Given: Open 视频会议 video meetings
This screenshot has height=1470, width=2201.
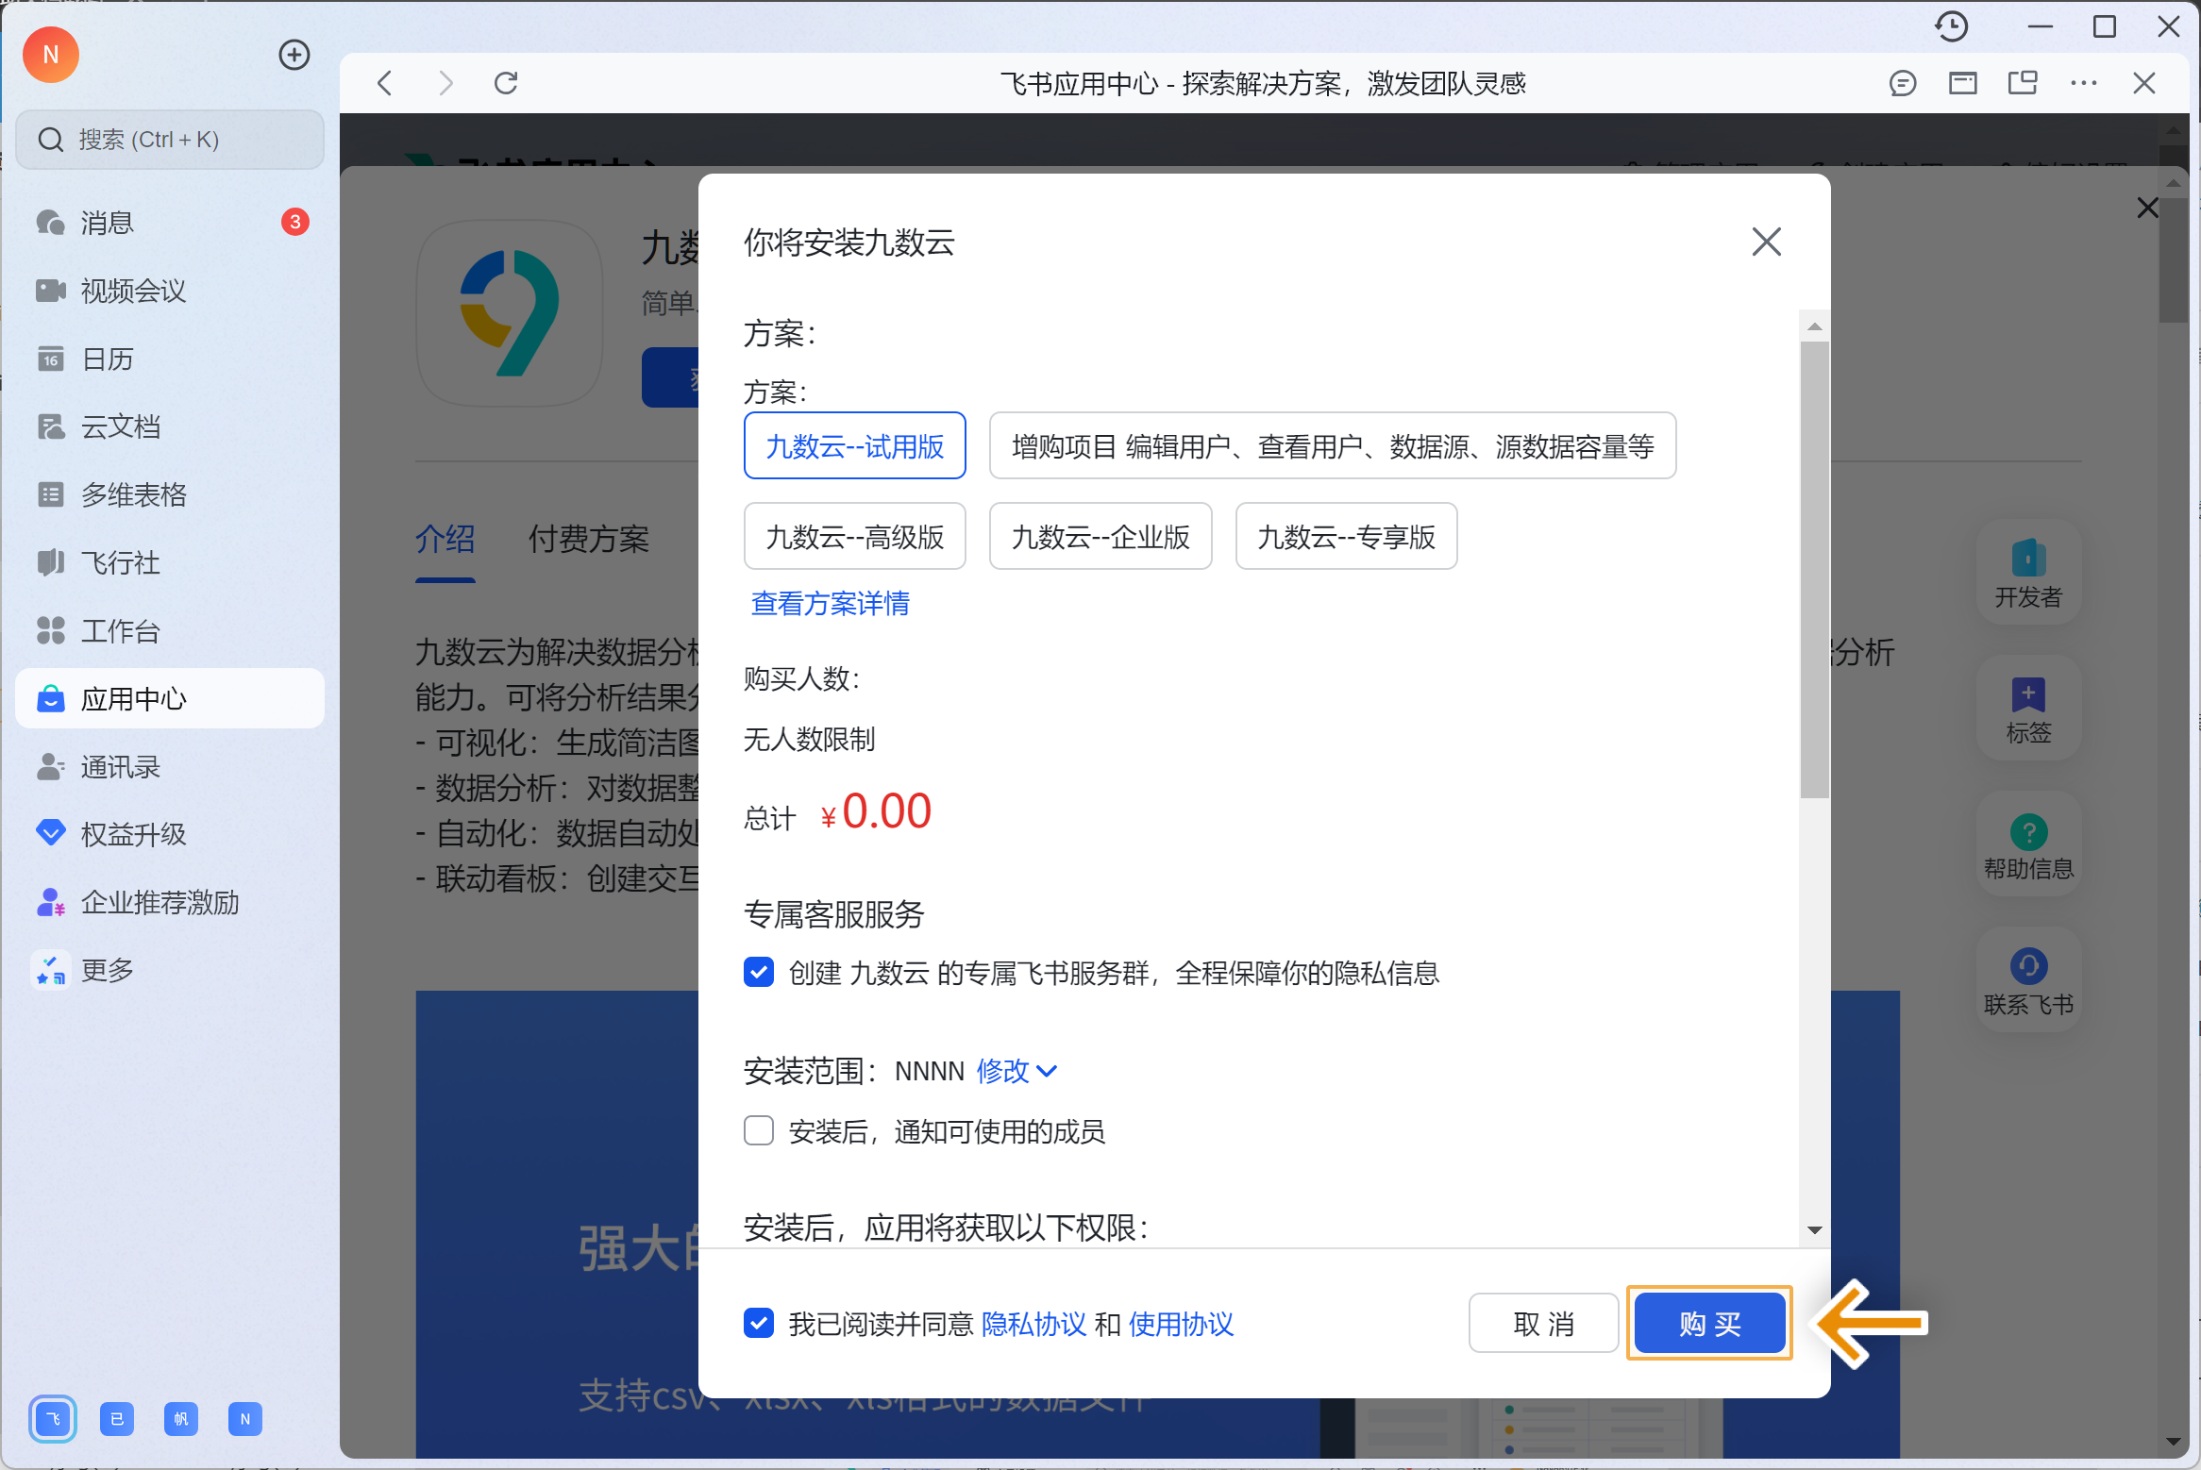Looking at the screenshot, I should pos(170,291).
